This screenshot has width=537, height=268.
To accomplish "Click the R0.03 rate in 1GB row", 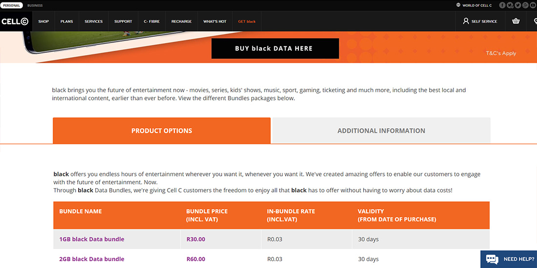I will (x=275, y=239).
